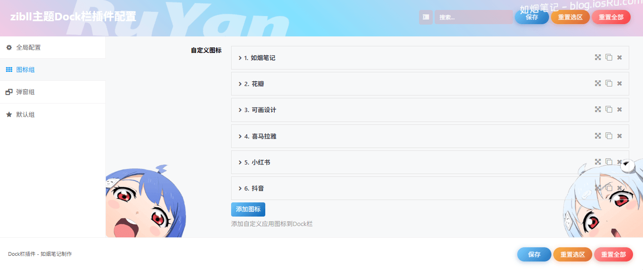Click the bottom 重置全部 button
643x270 pixels.
(x=613, y=254)
